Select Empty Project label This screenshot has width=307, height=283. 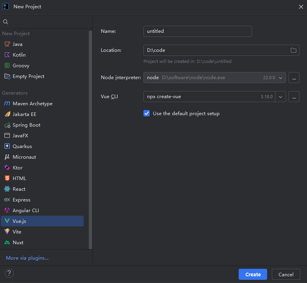[x=28, y=76]
